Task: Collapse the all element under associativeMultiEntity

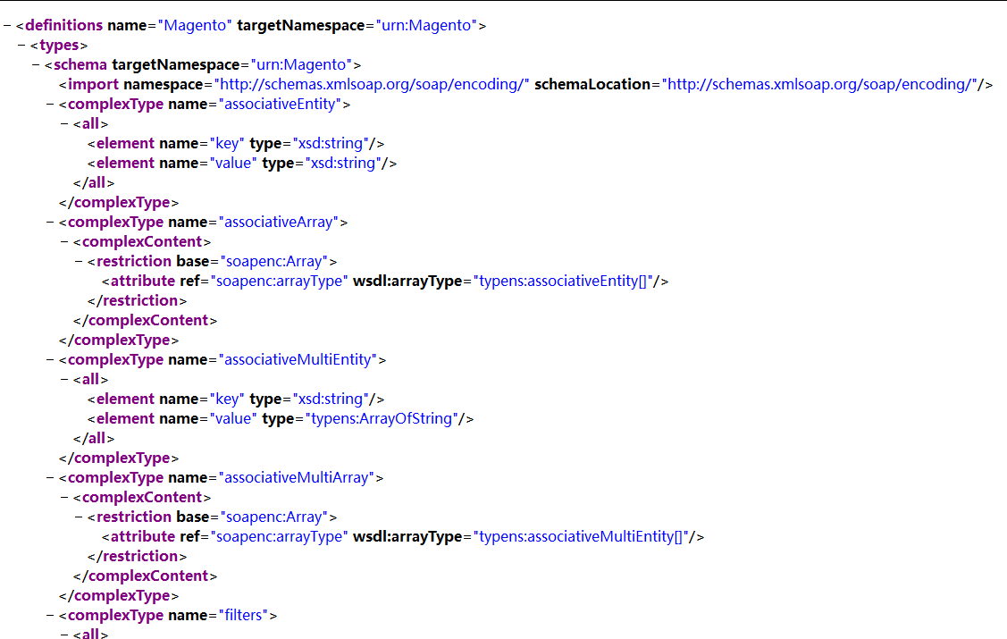Action: tap(64, 380)
